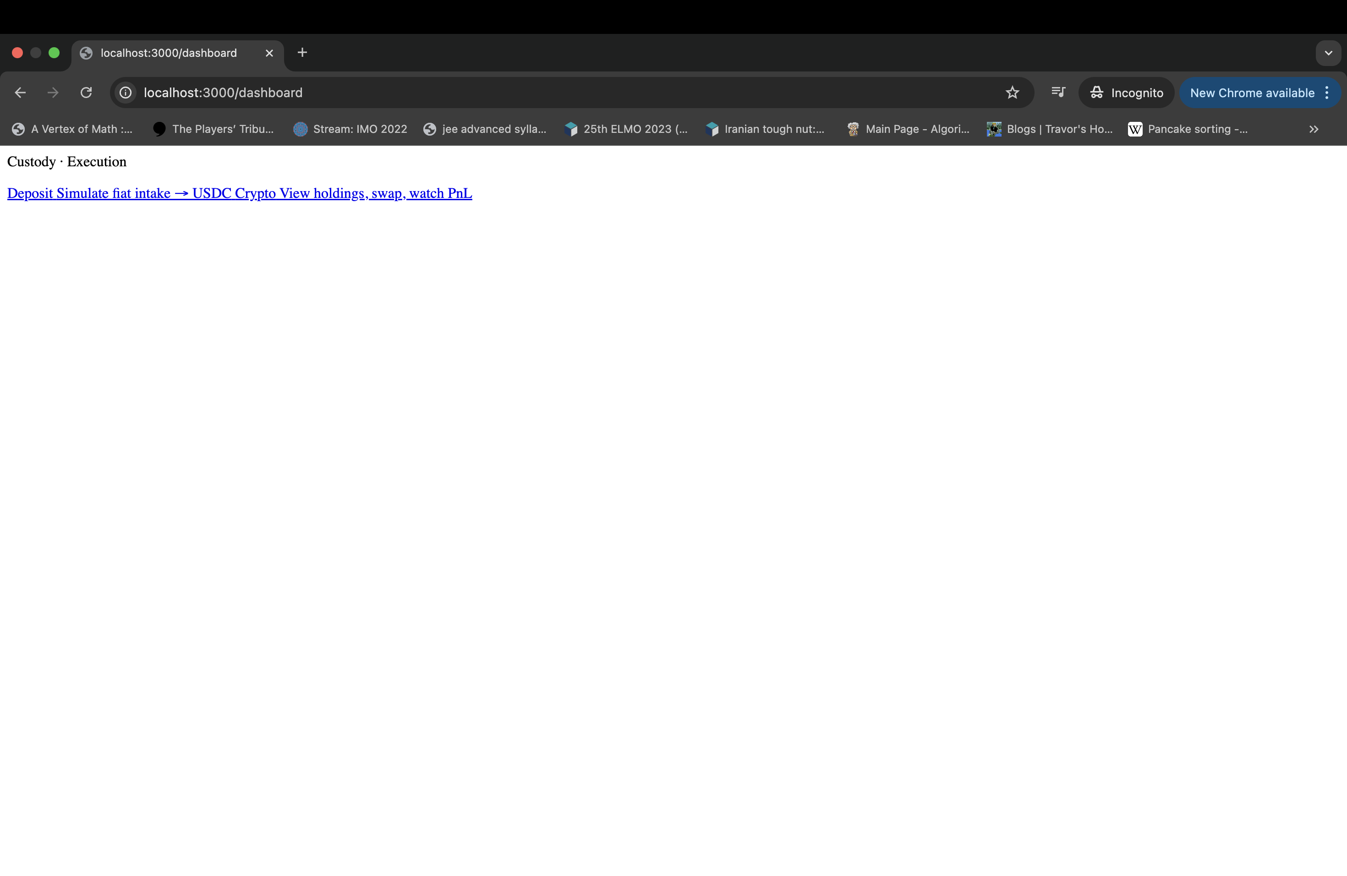This screenshot has height=876, width=1347.
Task: Show hidden bookmarks with double chevron
Action: [1314, 129]
